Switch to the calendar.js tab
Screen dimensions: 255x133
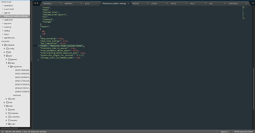click(47, 3)
